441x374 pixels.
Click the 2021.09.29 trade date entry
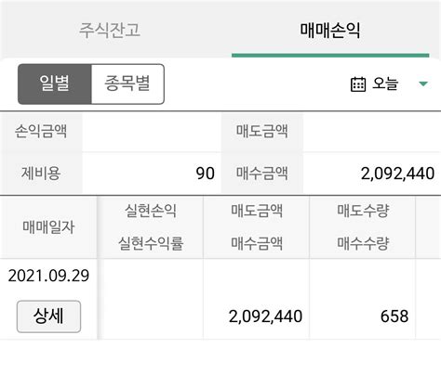pos(48,276)
